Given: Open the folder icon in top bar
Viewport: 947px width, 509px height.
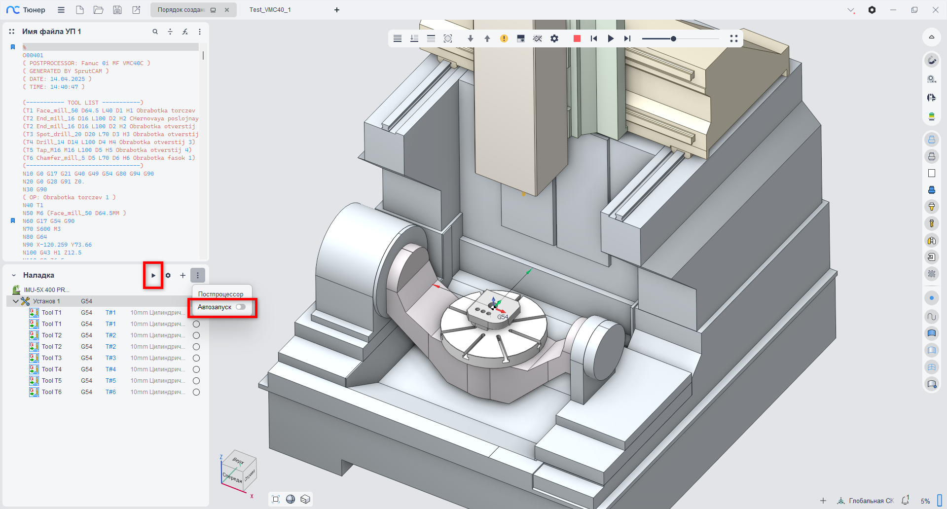Looking at the screenshot, I should tap(99, 10).
